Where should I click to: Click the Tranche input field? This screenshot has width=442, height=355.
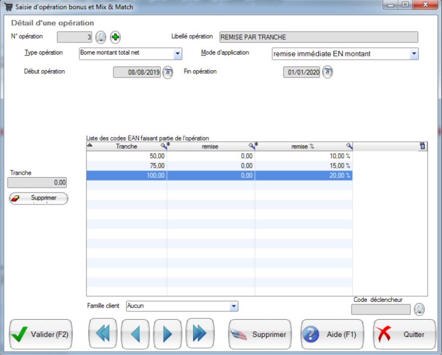37,183
